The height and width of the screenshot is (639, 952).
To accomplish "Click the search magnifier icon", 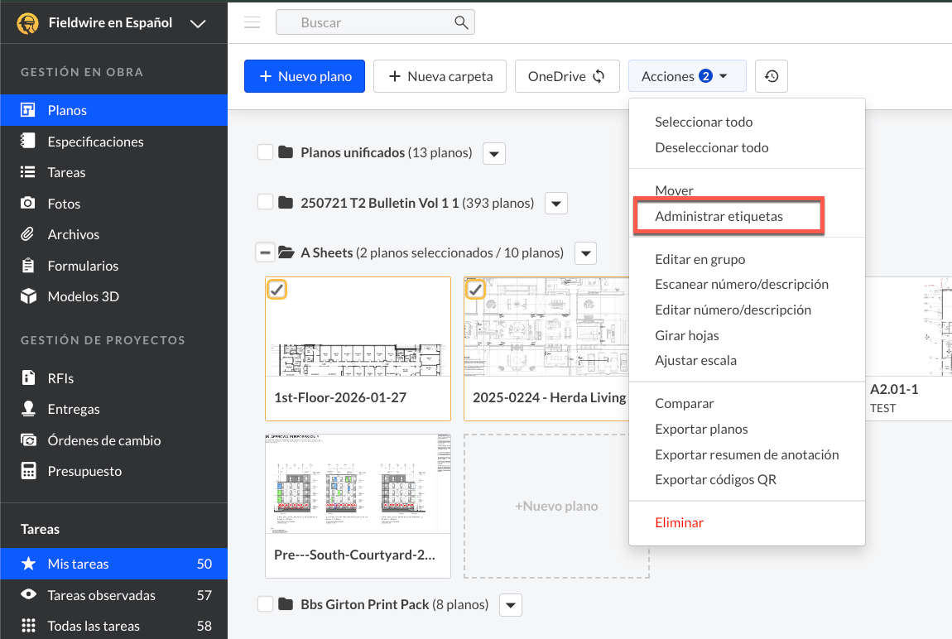I will 461,22.
